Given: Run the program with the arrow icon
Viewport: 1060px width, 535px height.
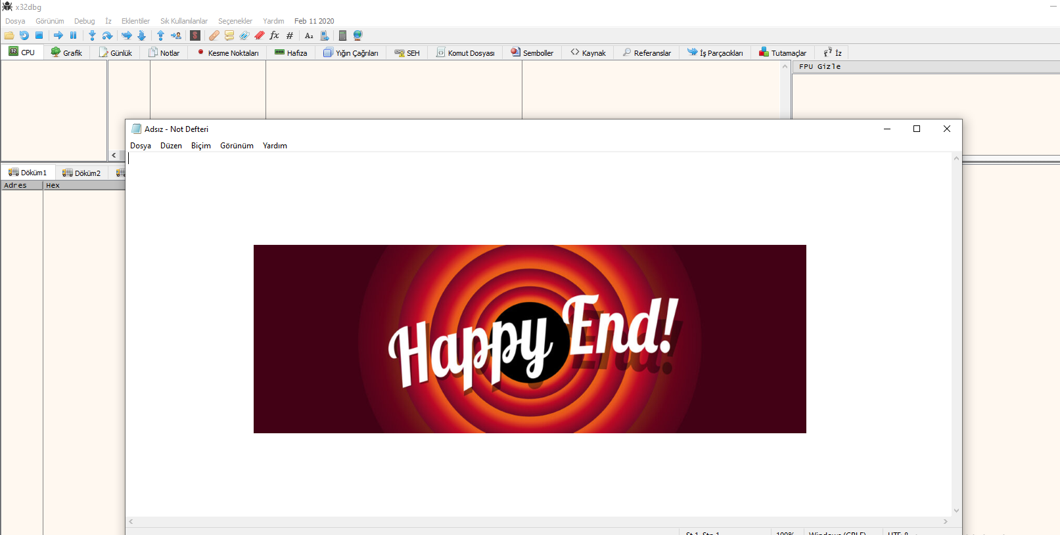Looking at the screenshot, I should click(58, 35).
